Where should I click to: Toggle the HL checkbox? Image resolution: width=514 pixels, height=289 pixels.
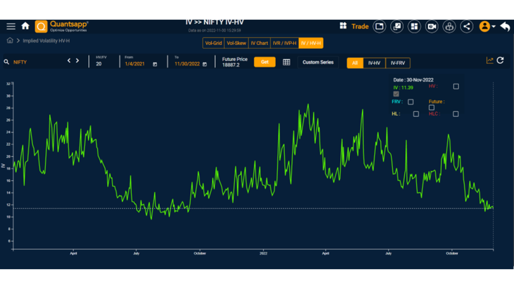pos(416,114)
